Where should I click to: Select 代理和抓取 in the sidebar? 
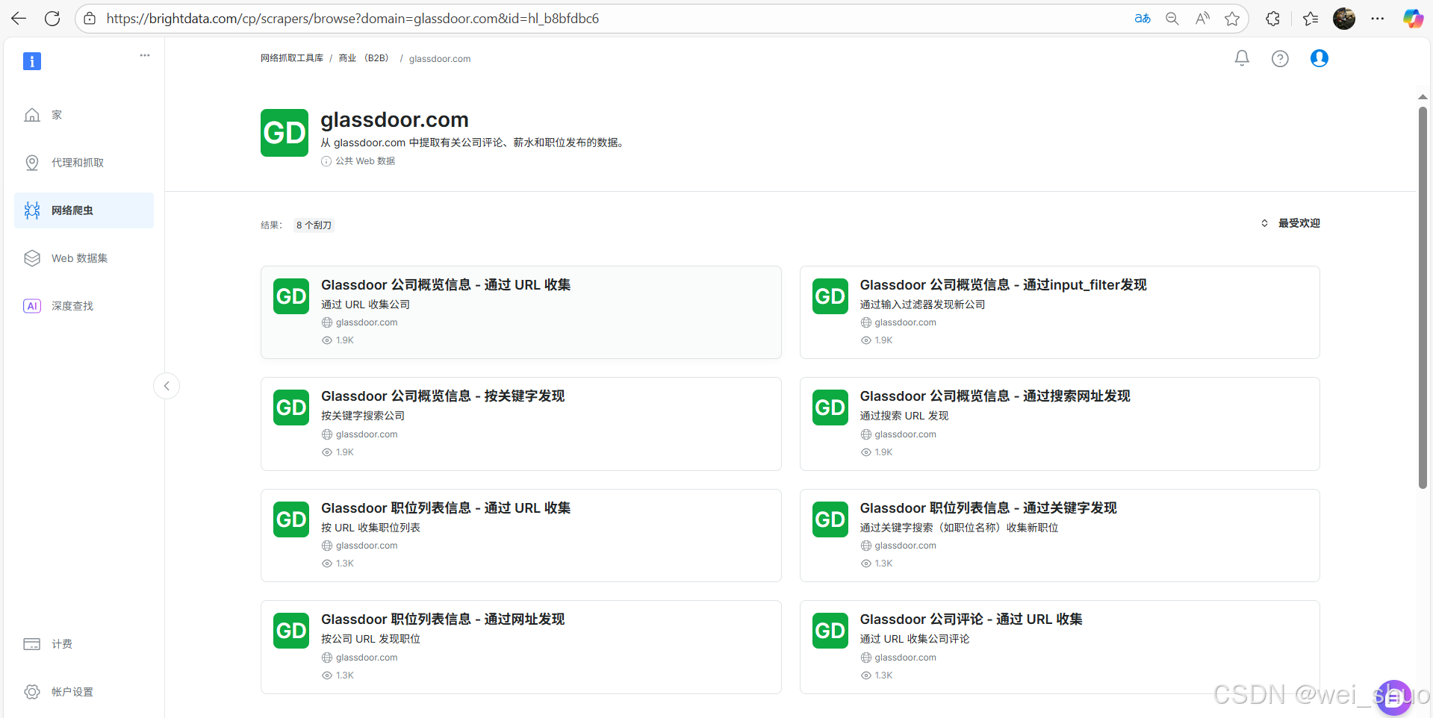pos(84,163)
